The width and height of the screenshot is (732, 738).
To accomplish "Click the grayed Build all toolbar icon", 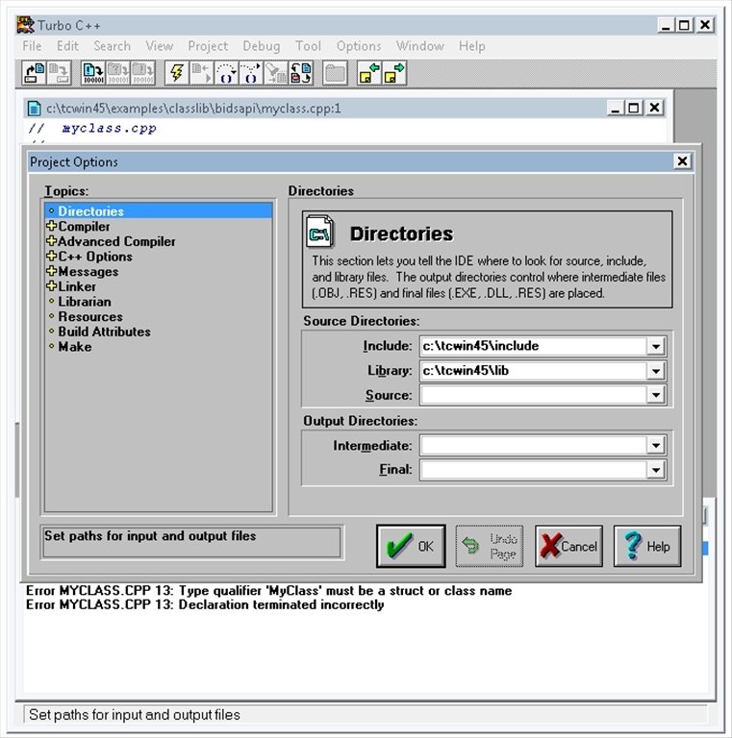I will (x=142, y=73).
